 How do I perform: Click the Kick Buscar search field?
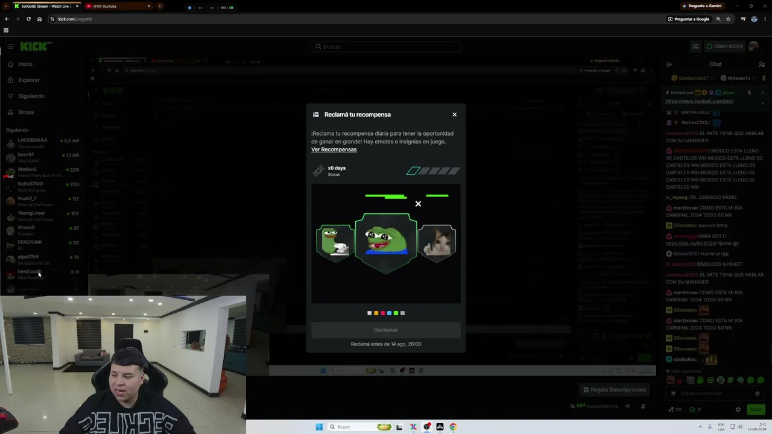pos(386,46)
